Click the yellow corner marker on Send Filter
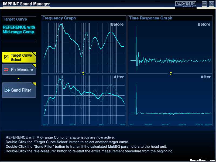Viewport: 216px width, 162px height. [34, 84]
